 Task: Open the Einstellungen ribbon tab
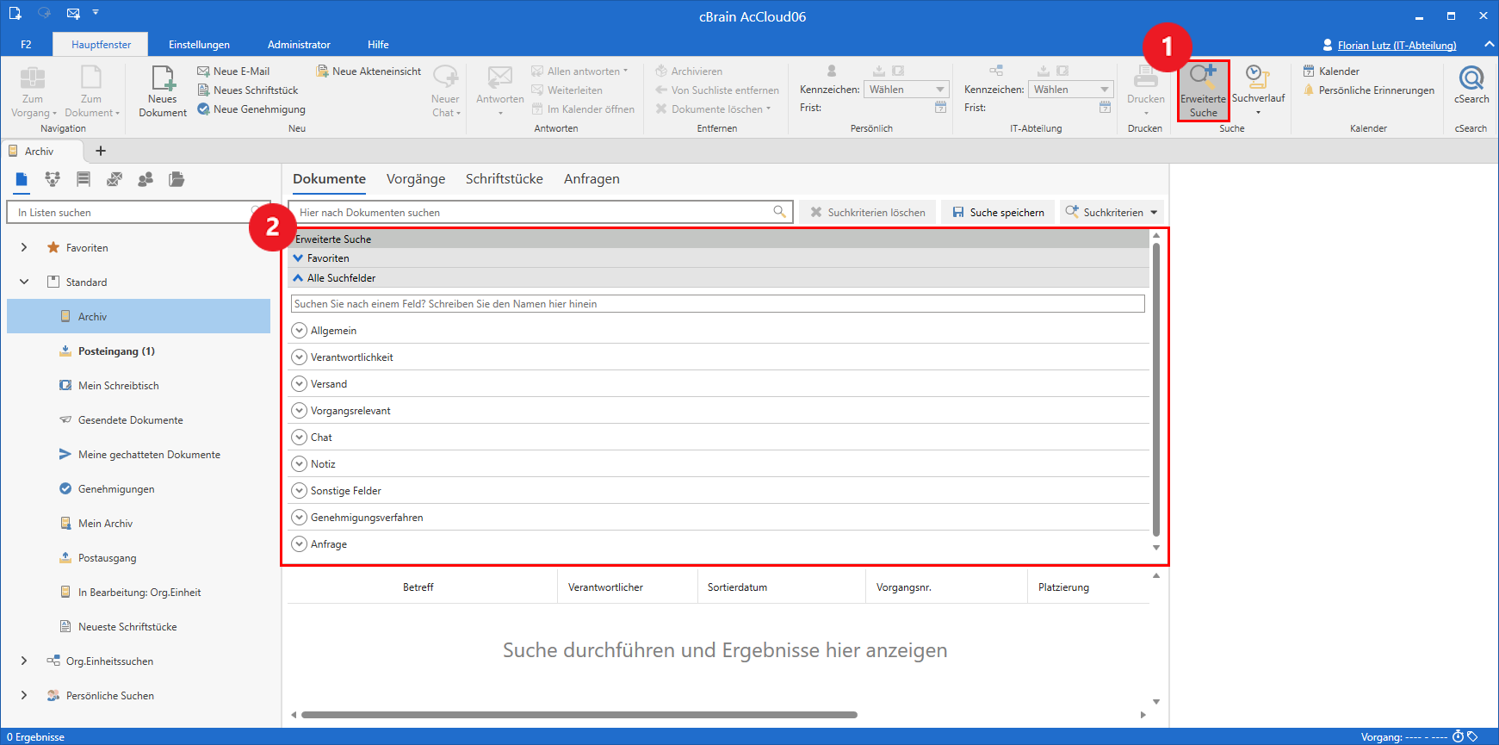coord(199,45)
